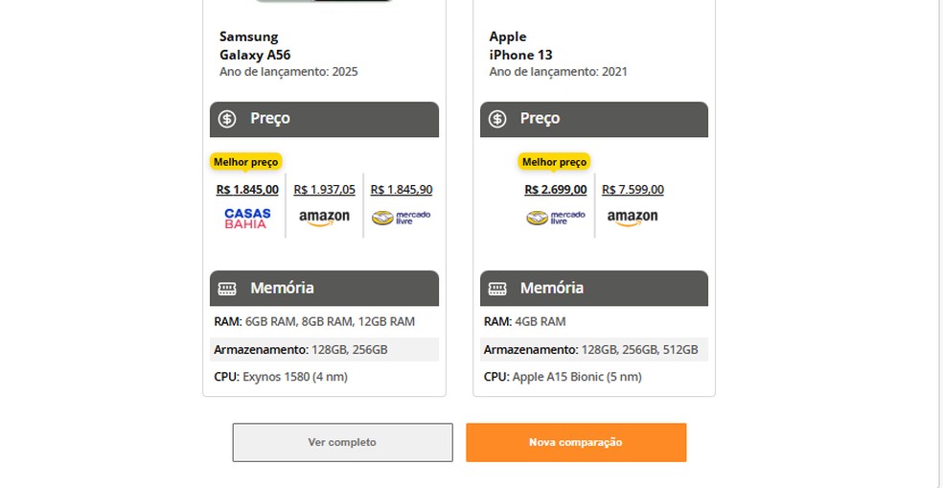Screen dimensions: 943x488
Task: Click Mercado Livre logo under Galaxy A56
Action: coord(401,218)
